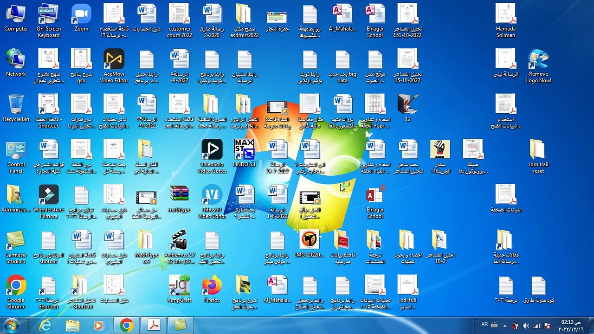Open Windows Media Player from taskbar

tap(98, 326)
